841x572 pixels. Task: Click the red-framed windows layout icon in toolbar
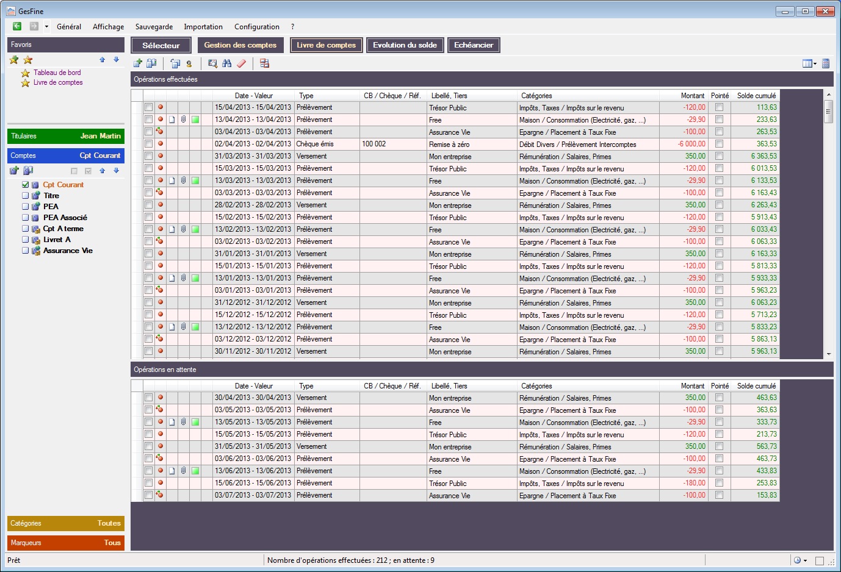click(265, 63)
